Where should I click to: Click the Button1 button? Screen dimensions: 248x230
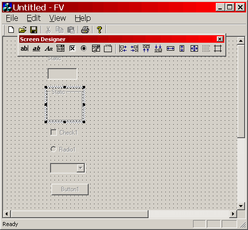(70, 189)
